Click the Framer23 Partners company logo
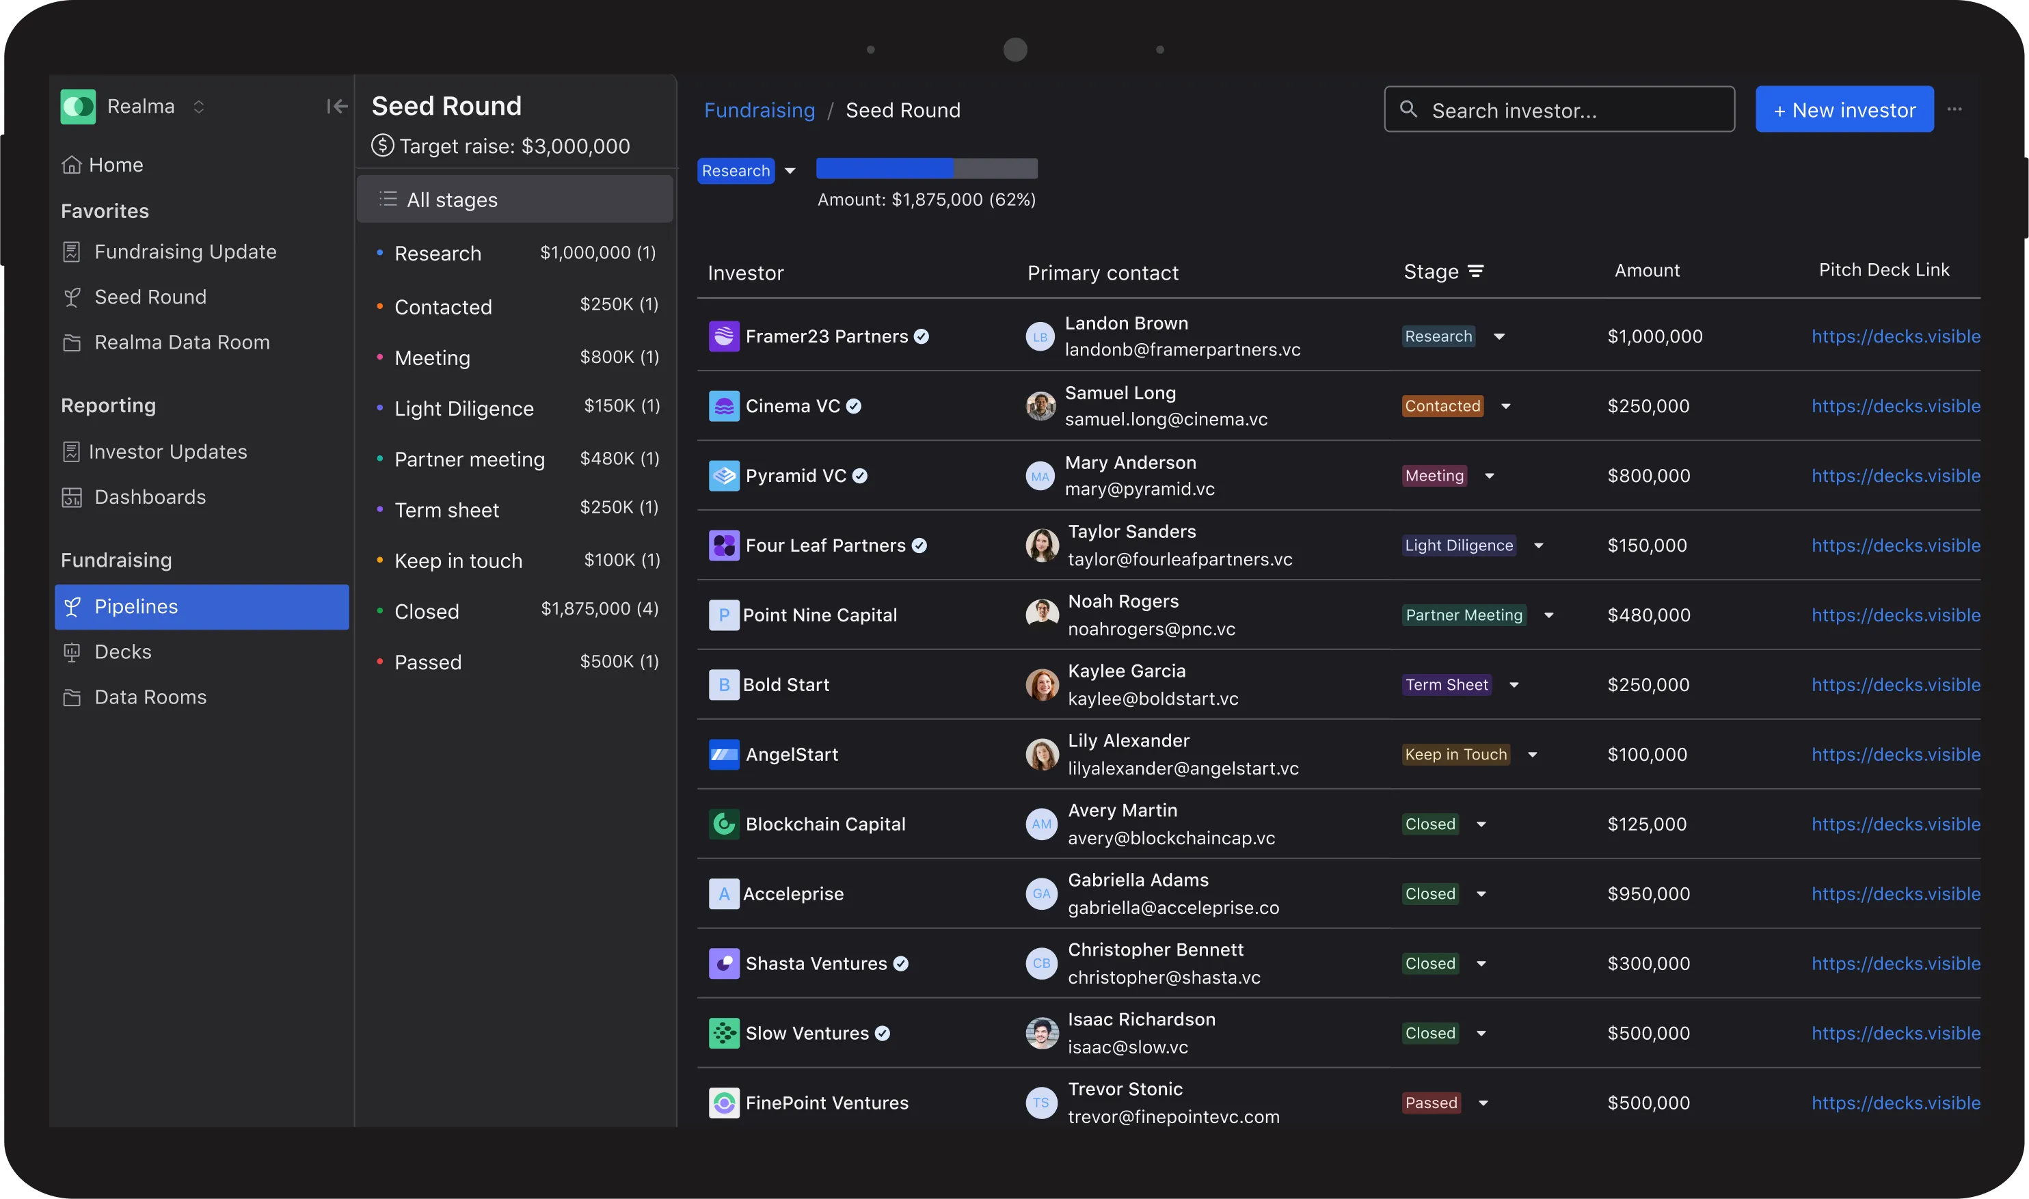This screenshot has height=1199, width=2029. (x=723, y=336)
